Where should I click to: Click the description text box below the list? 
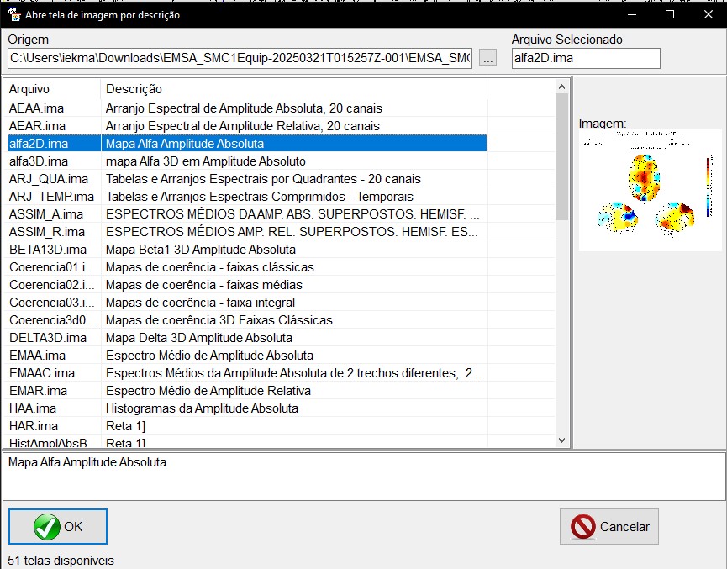(363, 476)
